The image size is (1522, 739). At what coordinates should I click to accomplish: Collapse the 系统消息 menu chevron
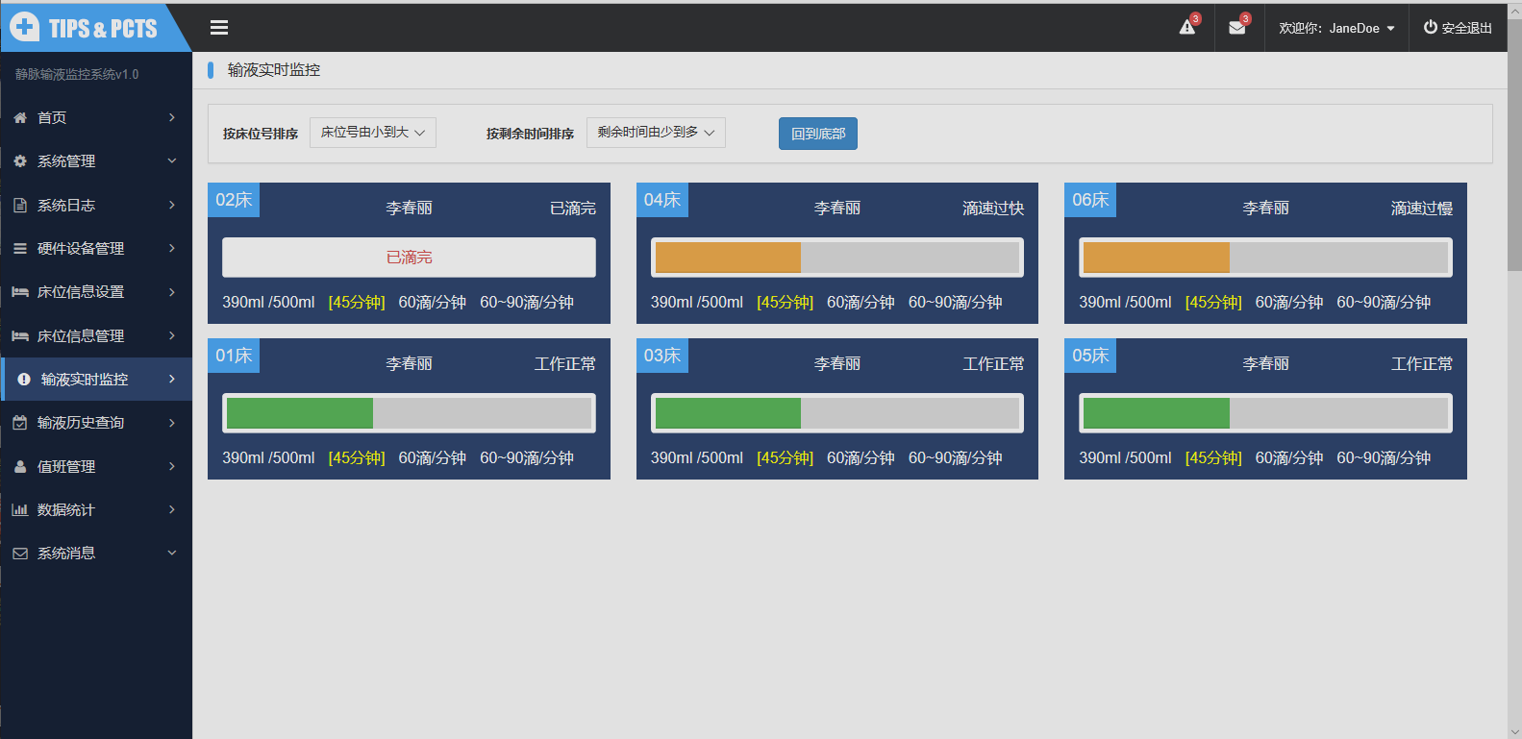[172, 553]
